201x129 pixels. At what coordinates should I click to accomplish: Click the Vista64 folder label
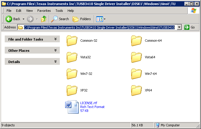(150, 57)
